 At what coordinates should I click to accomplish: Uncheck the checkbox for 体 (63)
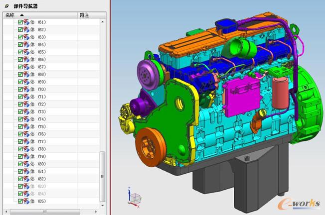[20, 37]
